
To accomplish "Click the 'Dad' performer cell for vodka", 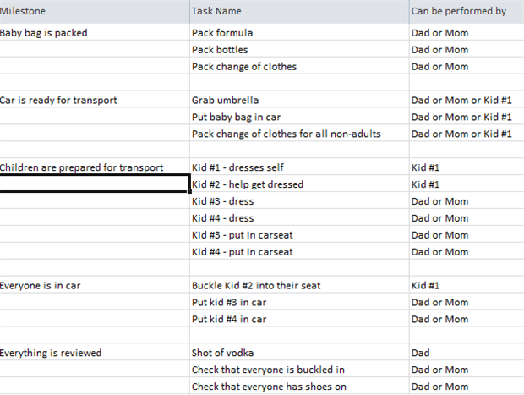I will pos(465,353).
